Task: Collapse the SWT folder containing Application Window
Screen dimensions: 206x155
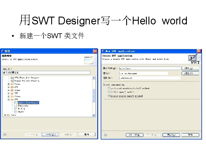Action: pyautogui.click(x=9, y=100)
